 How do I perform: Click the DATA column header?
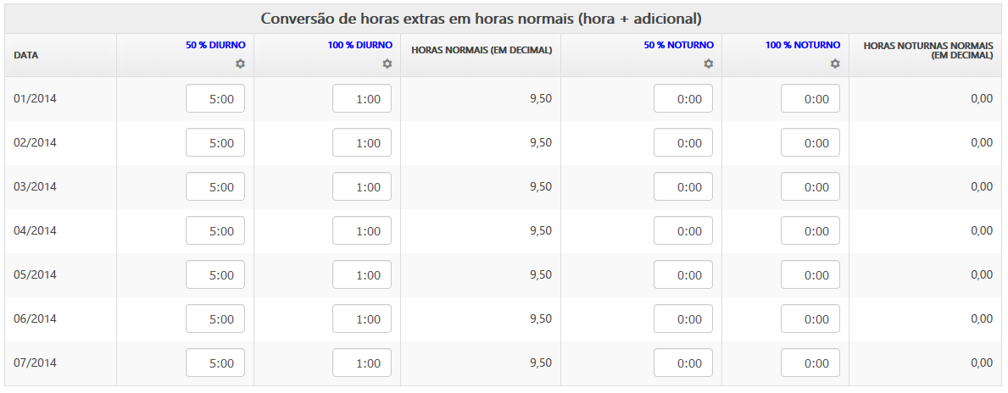(25, 55)
